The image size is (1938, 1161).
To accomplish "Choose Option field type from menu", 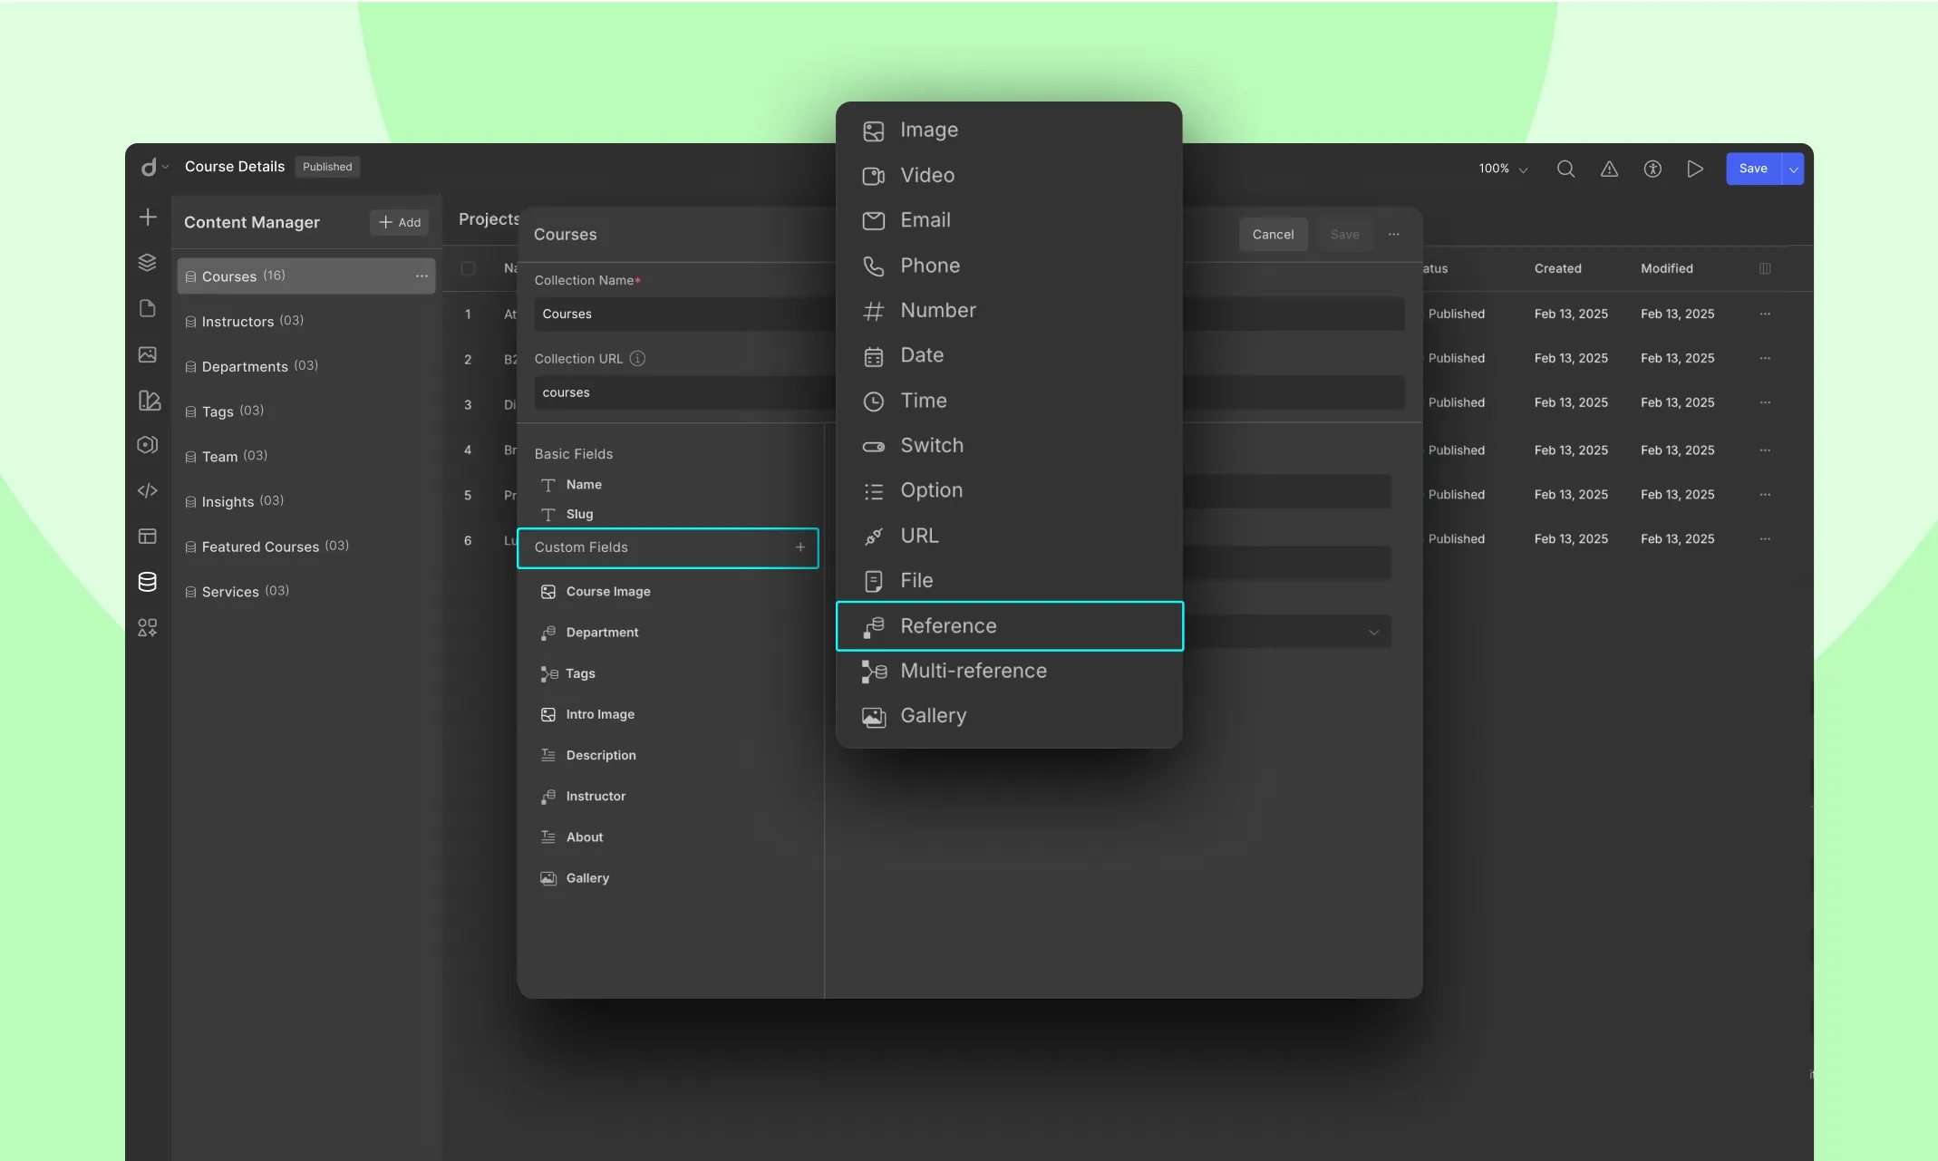I will click(1009, 490).
